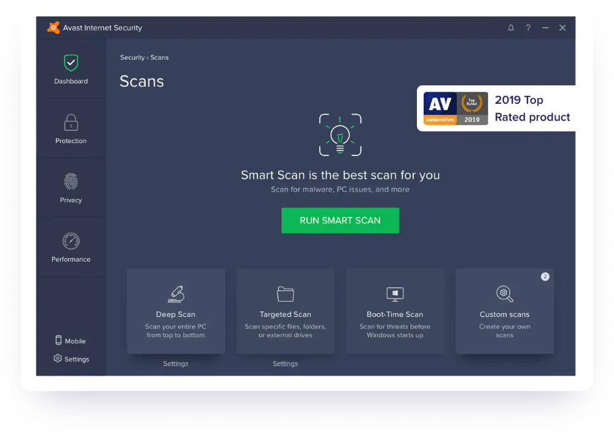Open Settings below Deep Scan
This screenshot has height=433, width=614.
[x=176, y=364]
